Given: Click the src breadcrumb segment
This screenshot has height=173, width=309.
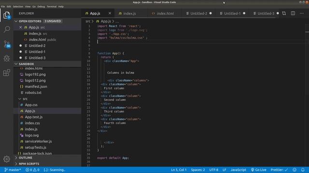Looking at the screenshot, I should pos(88,21).
